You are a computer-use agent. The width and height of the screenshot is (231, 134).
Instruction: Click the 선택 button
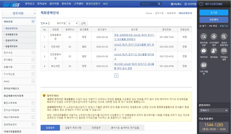pyautogui.click(x=83, y=23)
